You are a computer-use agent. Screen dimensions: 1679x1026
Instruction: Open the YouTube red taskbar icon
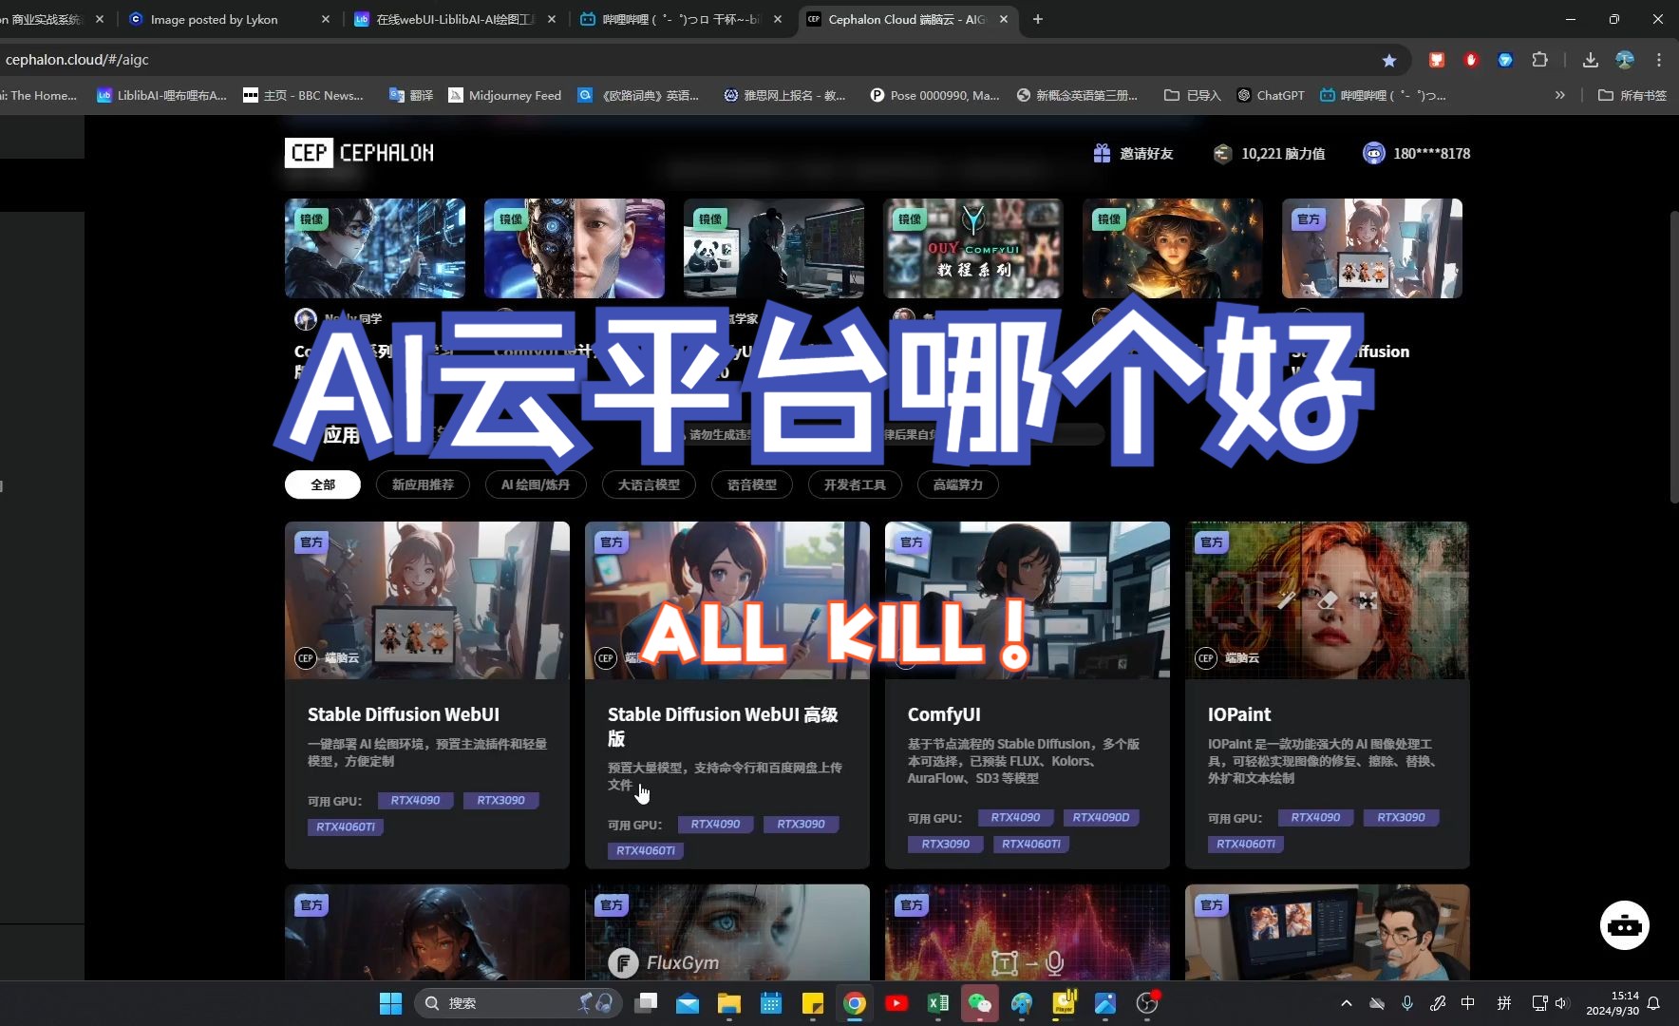(x=896, y=1003)
